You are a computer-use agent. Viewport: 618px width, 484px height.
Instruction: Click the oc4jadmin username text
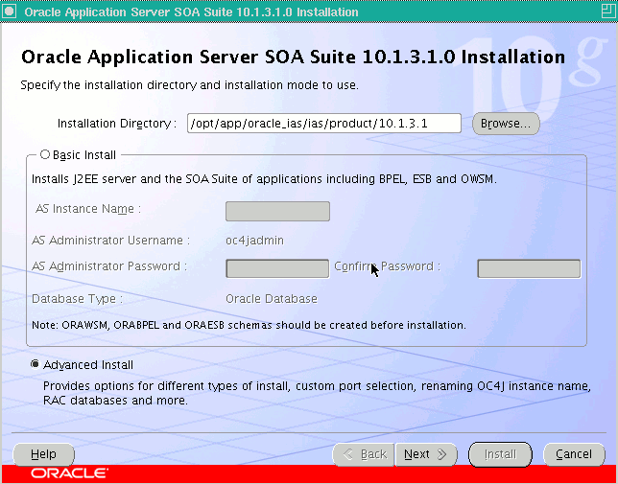point(254,240)
